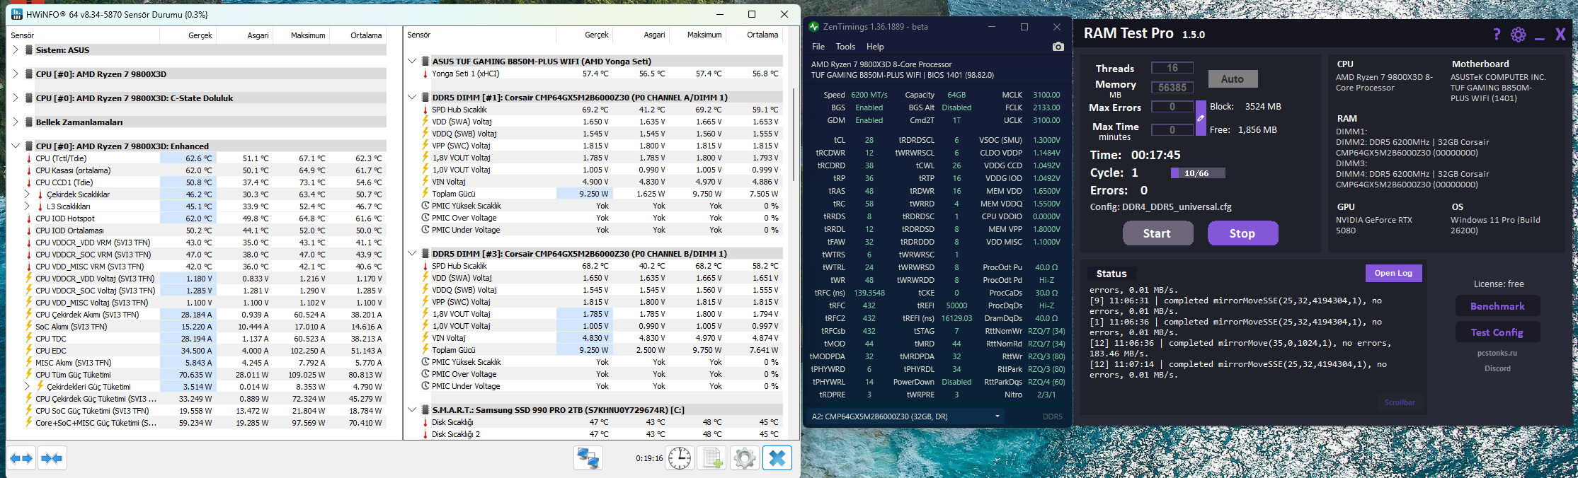Open the File menu in ZenTimings

[818, 47]
